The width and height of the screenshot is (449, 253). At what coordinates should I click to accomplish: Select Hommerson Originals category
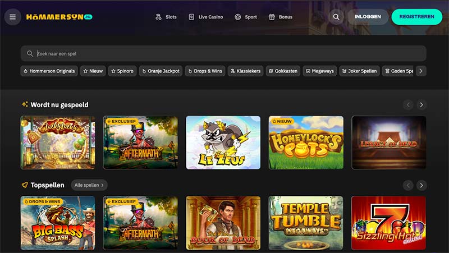[x=49, y=71]
